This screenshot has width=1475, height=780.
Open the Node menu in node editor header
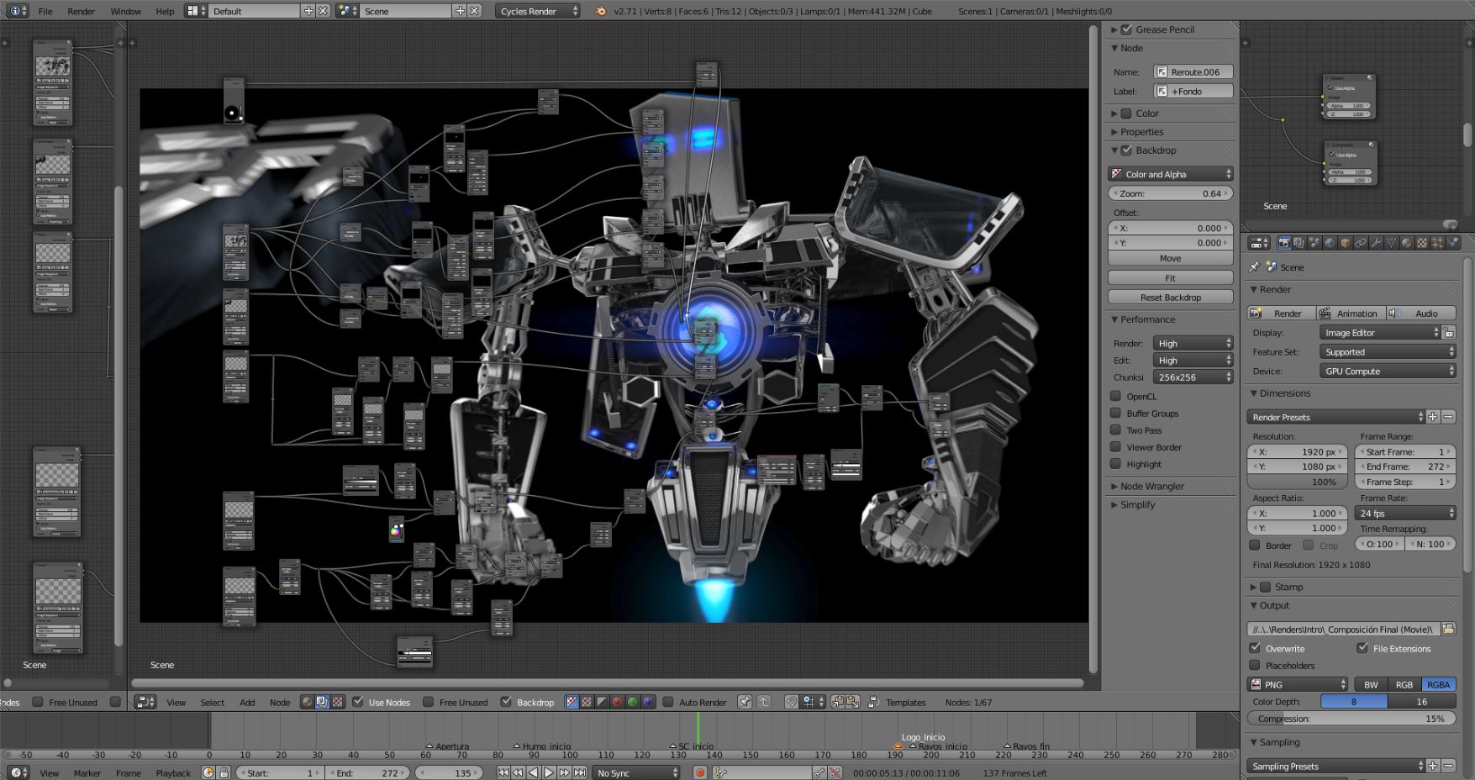click(x=280, y=702)
